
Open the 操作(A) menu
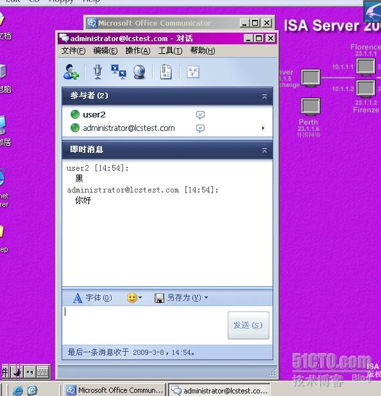pos(138,51)
